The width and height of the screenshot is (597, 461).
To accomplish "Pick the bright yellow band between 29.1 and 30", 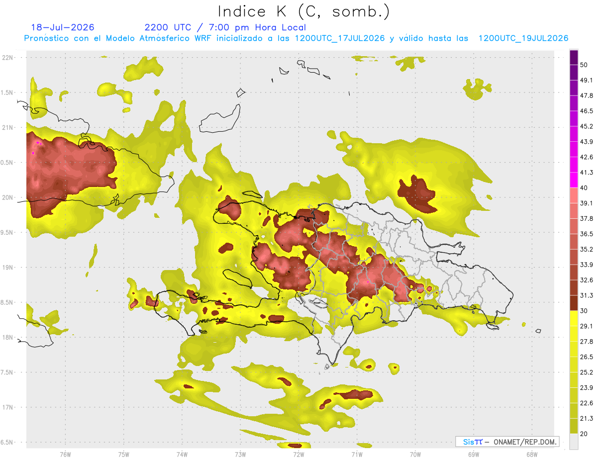I will tap(574, 318).
